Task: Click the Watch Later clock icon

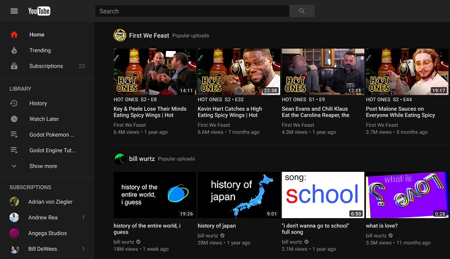Action: click(x=14, y=119)
